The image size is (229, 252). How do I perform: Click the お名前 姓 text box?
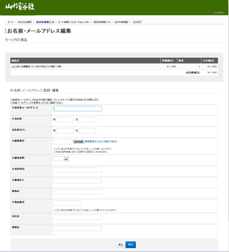coord(65,119)
